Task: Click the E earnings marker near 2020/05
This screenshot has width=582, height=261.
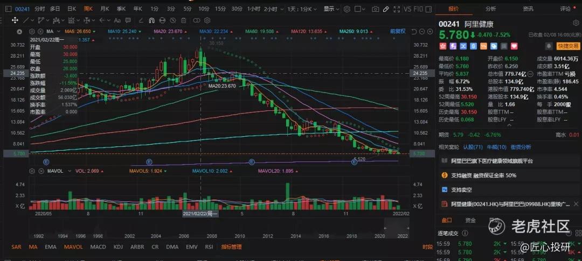Action: pyautogui.click(x=46, y=161)
